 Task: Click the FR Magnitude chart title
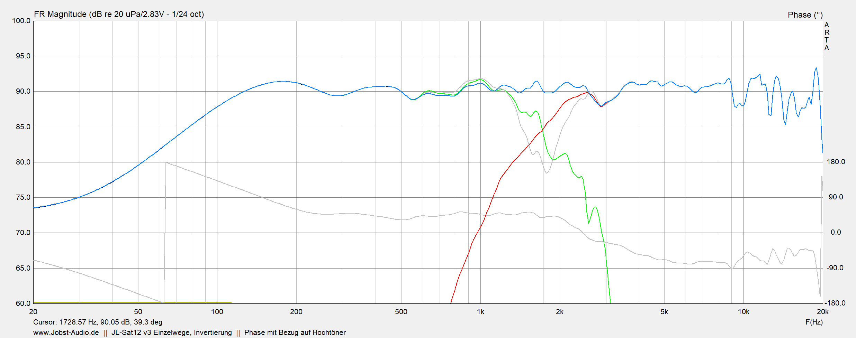pos(119,14)
